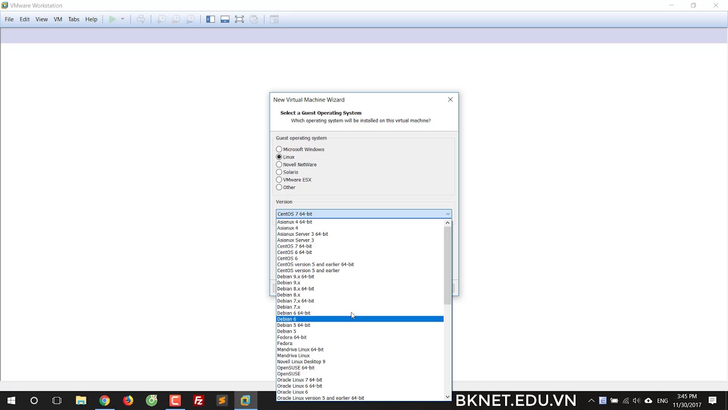Select the Solaris radio button
This screenshot has width=728, height=410.
click(279, 172)
